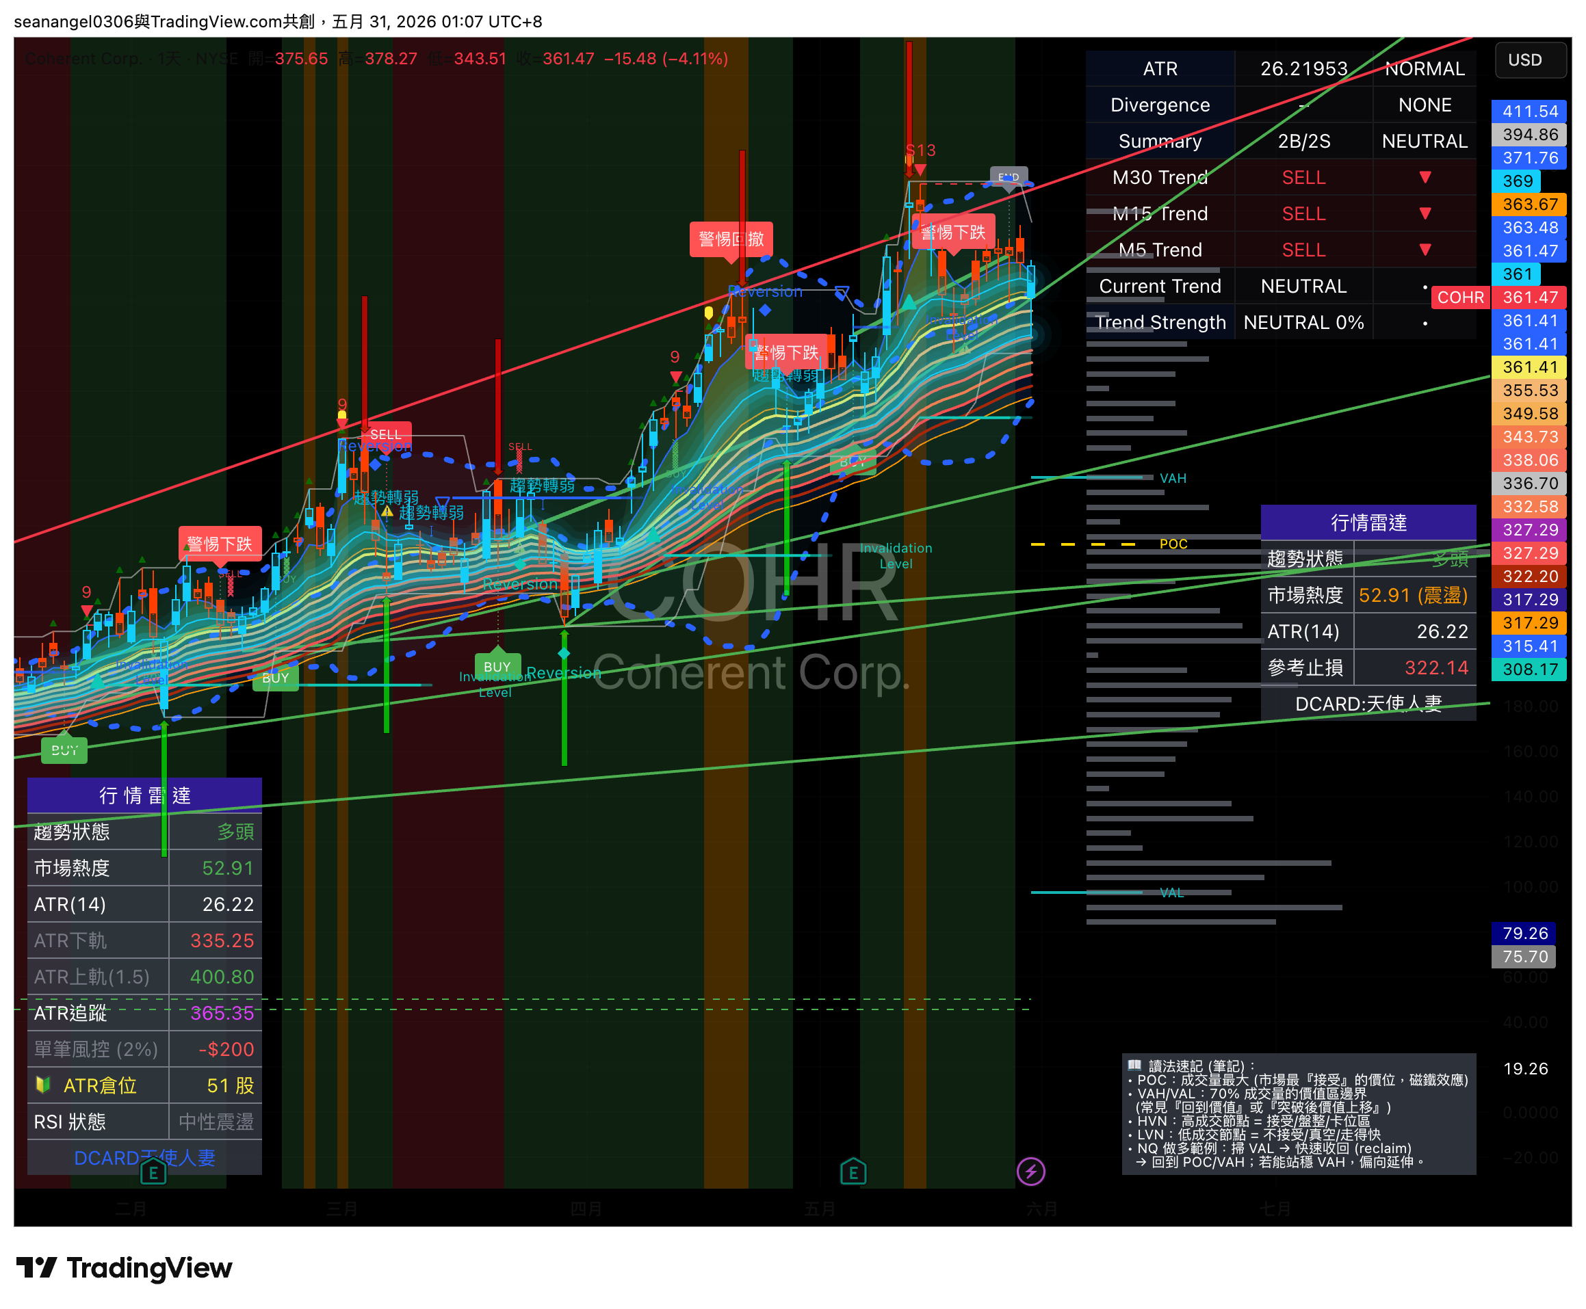This screenshot has height=1309, width=1586.
Task: Click the gray 394.86 price label
Action: [1529, 134]
